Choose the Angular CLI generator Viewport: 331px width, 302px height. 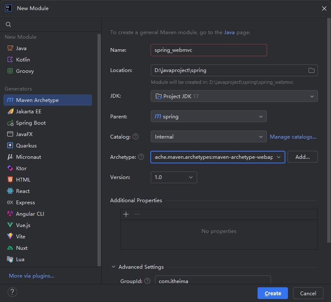pyautogui.click(x=48, y=214)
